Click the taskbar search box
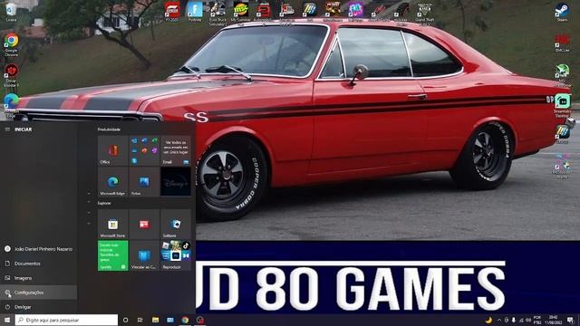 click(x=66, y=320)
